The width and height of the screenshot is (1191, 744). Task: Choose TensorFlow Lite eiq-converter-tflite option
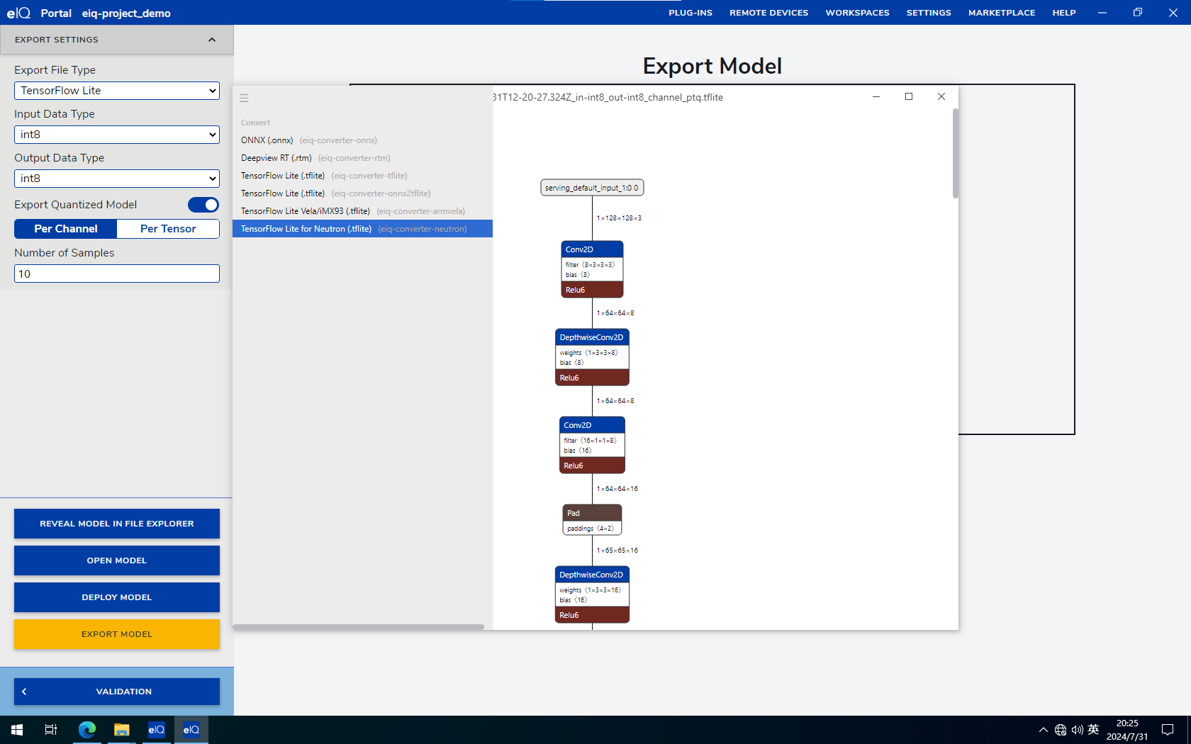[x=362, y=176]
